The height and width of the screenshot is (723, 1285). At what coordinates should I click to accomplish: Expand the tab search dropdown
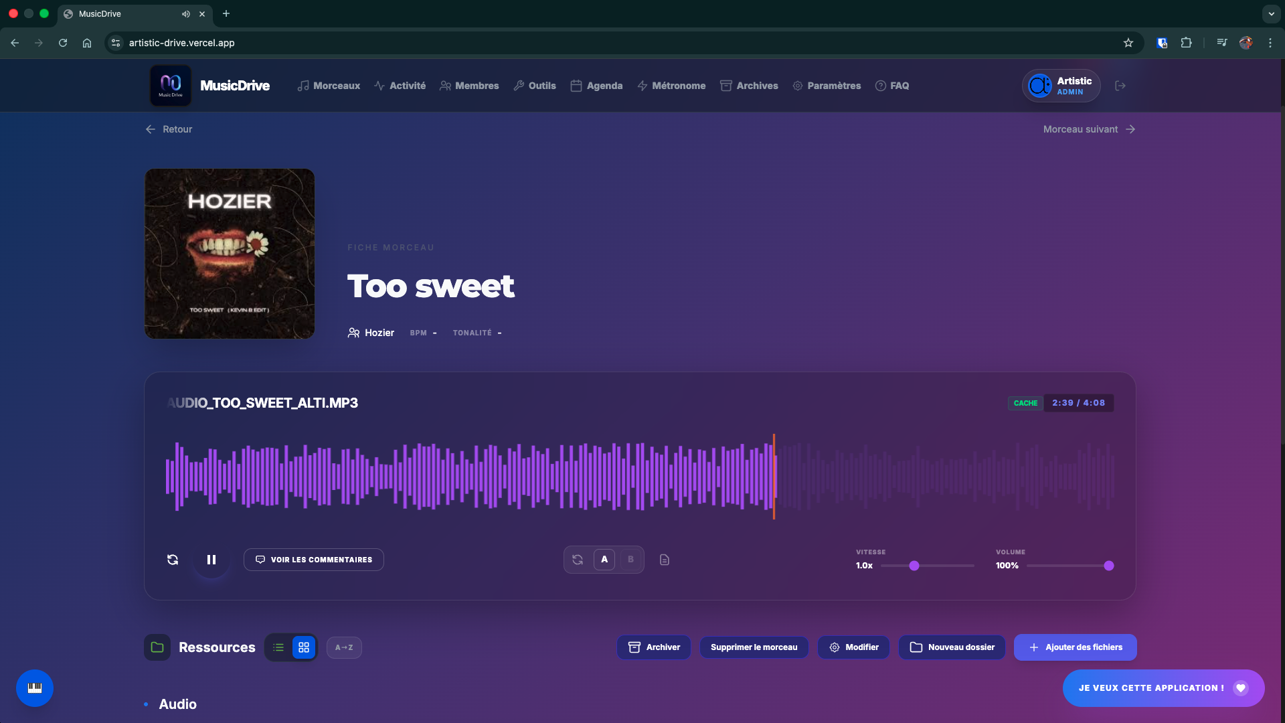1271,13
